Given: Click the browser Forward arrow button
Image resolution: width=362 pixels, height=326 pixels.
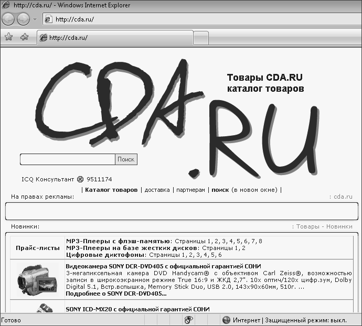Looking at the screenshot, I should (24, 19).
